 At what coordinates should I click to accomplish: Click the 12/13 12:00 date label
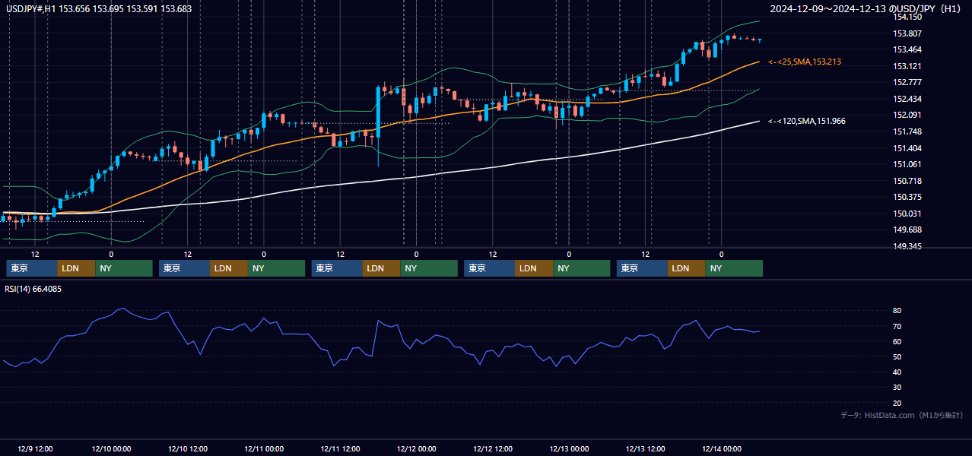[645, 449]
